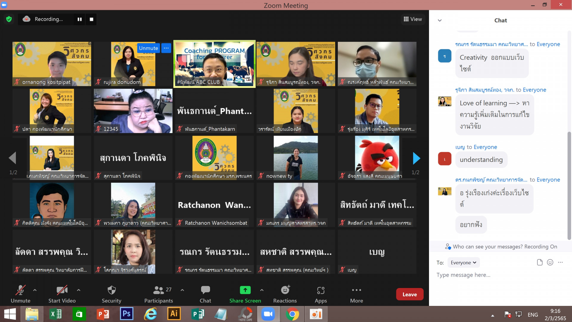This screenshot has width=572, height=322.
Task: Open the Everyone recipient dropdown
Action: 463,263
